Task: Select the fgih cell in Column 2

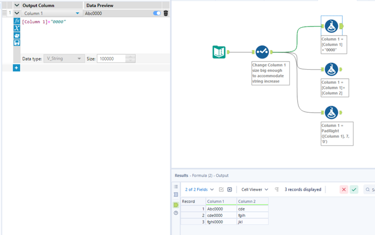Action: (x=252, y=215)
